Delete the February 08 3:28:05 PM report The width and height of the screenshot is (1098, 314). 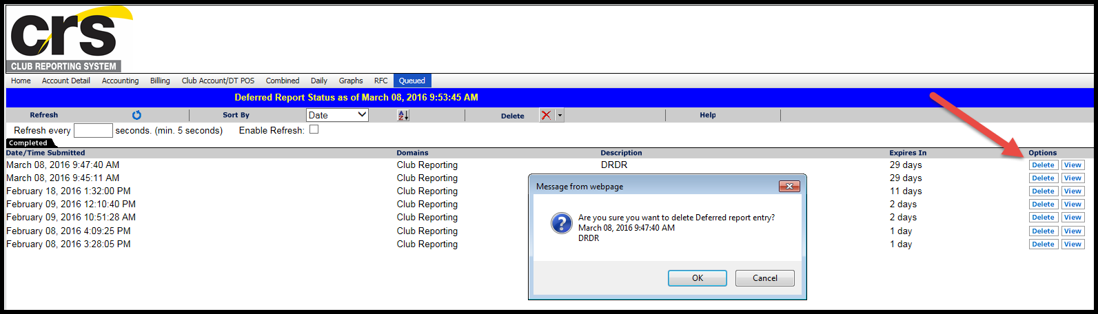(1043, 244)
